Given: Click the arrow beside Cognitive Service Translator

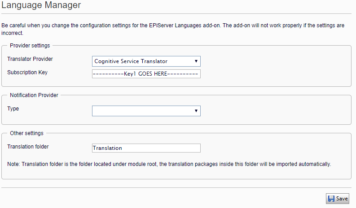Looking at the screenshot, I should click(x=196, y=61).
